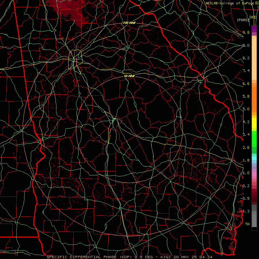Click the Specific Differential Phase (KDP) caption
The image size is (259, 259).
90,257
